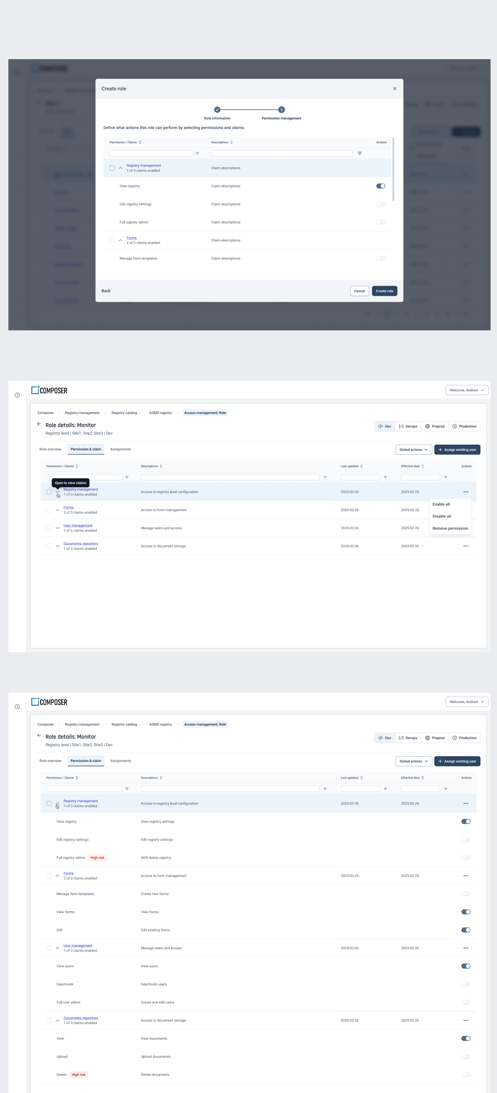Image resolution: width=497 pixels, height=1093 pixels.
Task: Switch to Role overview tab in expanded claims view
Action: (50, 761)
